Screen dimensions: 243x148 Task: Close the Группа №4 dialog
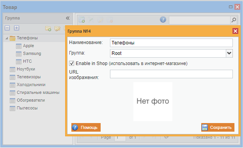coord(235,31)
